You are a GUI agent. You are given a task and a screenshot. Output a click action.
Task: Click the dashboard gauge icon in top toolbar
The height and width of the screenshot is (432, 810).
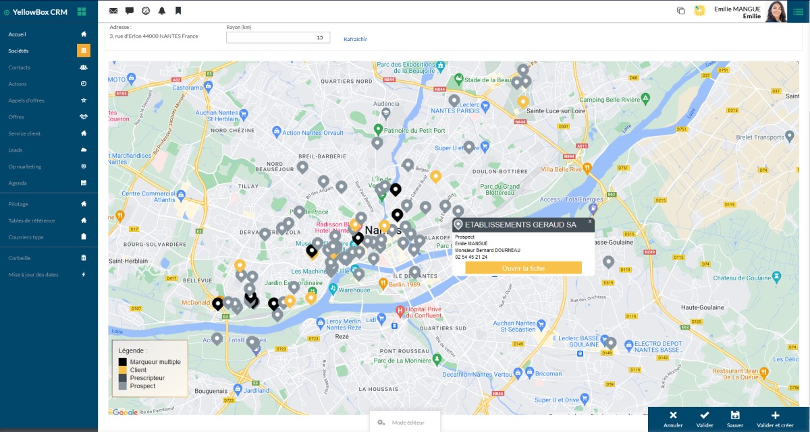click(x=146, y=11)
